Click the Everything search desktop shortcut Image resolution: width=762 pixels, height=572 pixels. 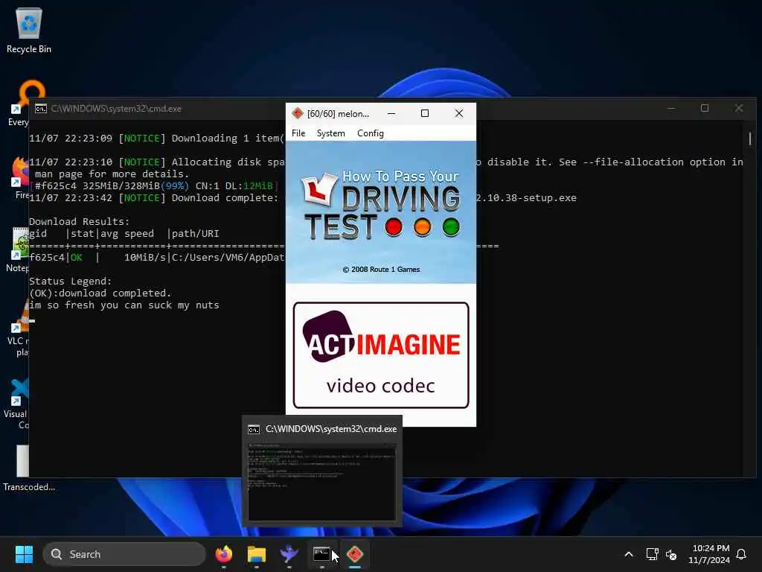(19, 103)
